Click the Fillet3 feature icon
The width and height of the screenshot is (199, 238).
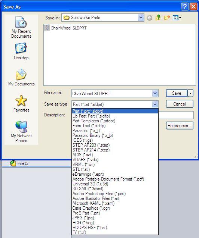point(13,163)
